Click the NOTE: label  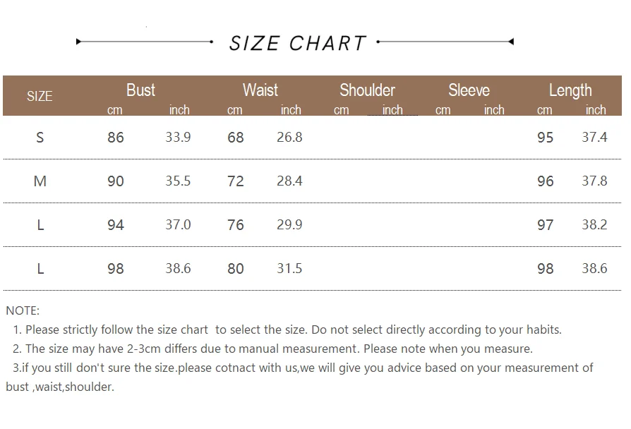pos(23,310)
